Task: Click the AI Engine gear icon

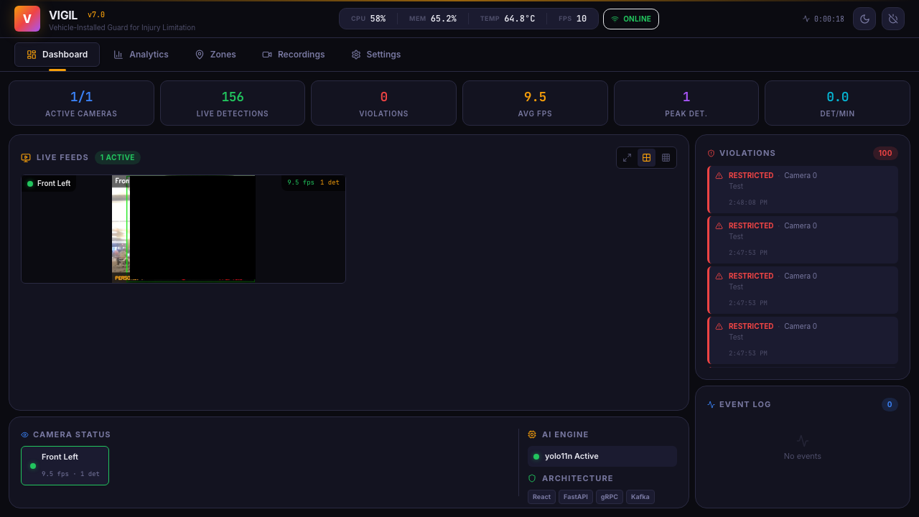Action: (532, 434)
